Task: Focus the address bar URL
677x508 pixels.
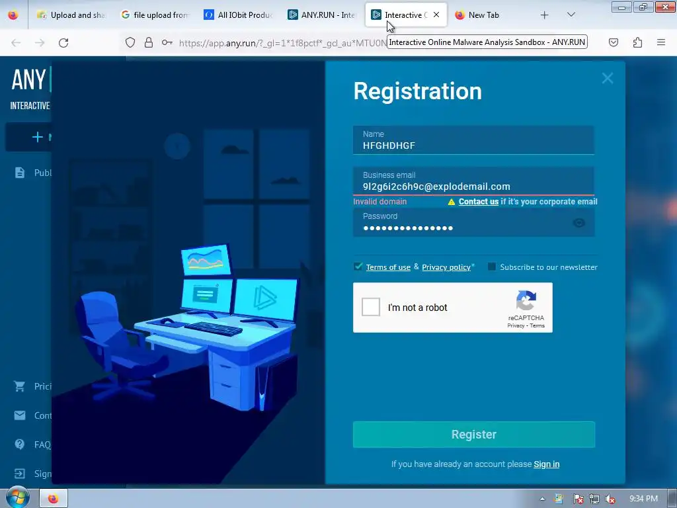Action: [283, 42]
